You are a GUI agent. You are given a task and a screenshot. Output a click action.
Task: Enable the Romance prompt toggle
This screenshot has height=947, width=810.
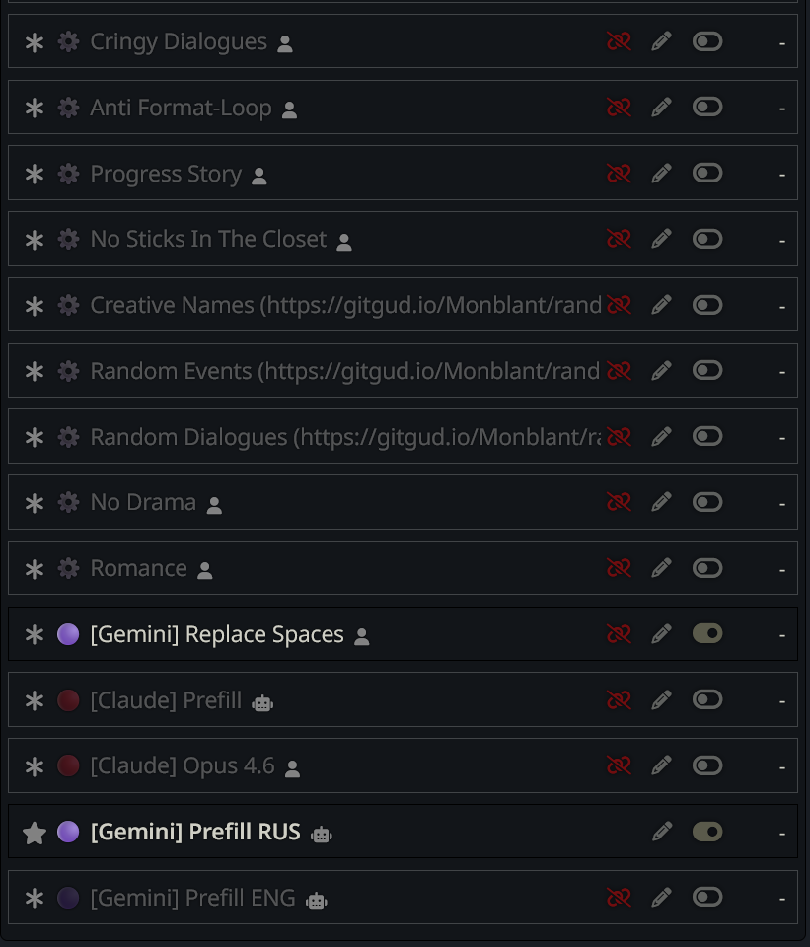707,568
